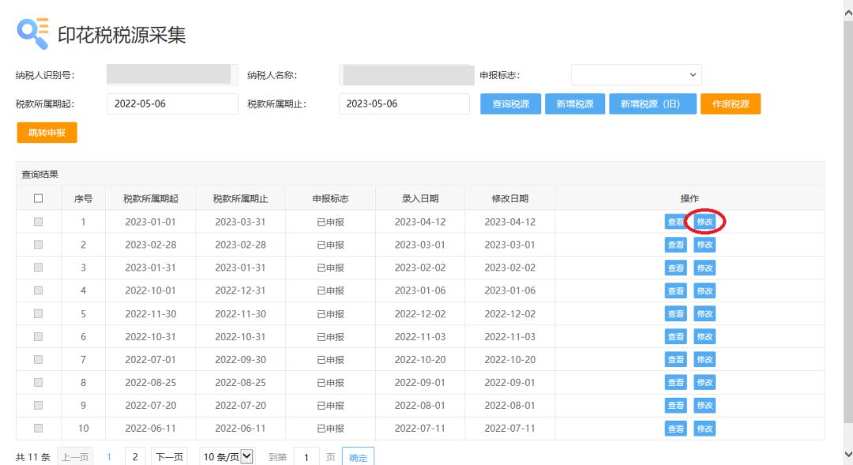This screenshot has width=853, height=465.
Task: Click the 确定 pagination button
Action: (x=357, y=456)
